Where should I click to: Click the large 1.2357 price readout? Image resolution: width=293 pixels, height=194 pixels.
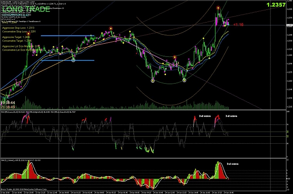(x=276, y=5)
